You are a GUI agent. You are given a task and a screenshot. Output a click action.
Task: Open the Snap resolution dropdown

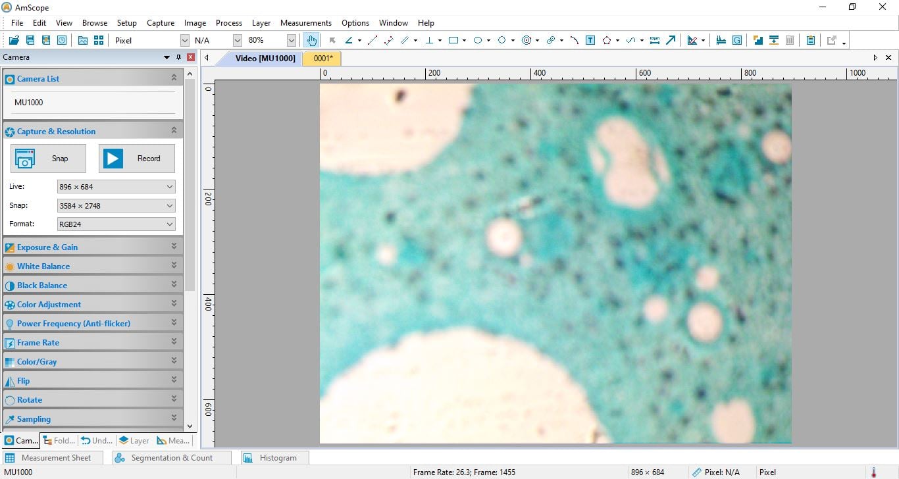pos(170,205)
